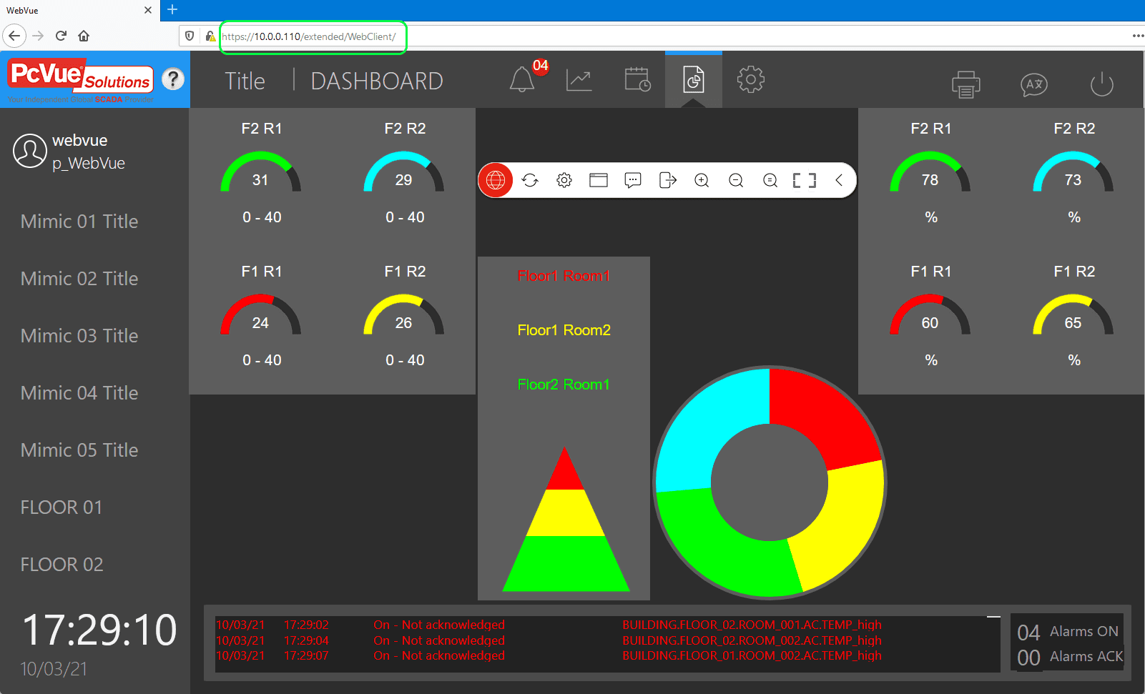Collapse the floating toolbar with chevron
The image size is (1145, 694).
tap(839, 180)
